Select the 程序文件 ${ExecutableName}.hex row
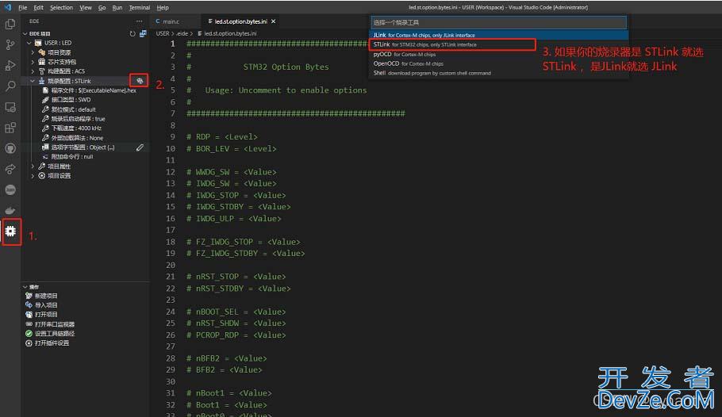The image size is (722, 417). pos(86,90)
